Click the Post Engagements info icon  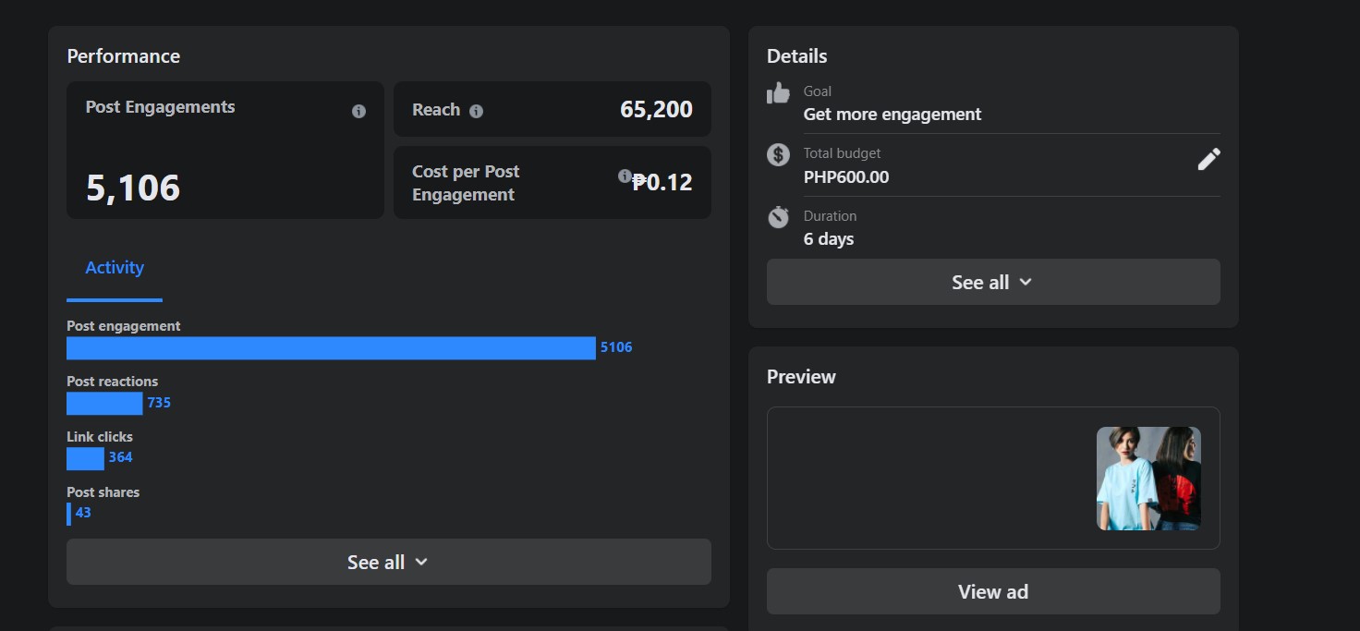[x=358, y=112]
